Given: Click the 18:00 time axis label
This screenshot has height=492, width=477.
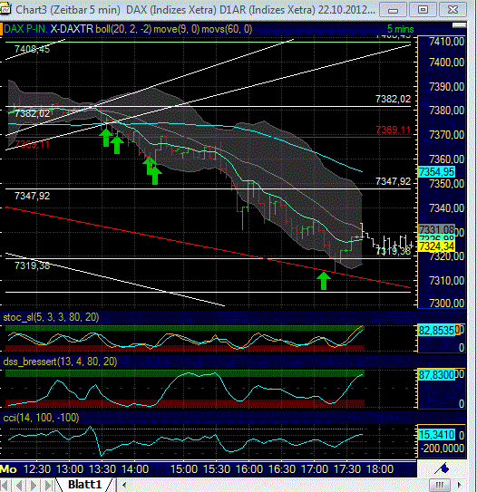Looking at the screenshot, I should tap(380, 469).
